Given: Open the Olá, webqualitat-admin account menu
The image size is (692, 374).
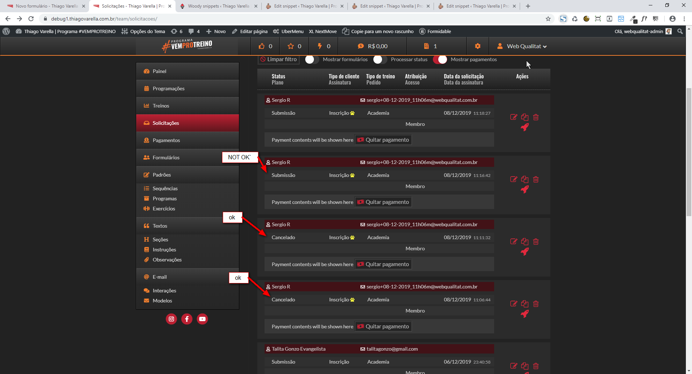Looking at the screenshot, I should [643, 31].
